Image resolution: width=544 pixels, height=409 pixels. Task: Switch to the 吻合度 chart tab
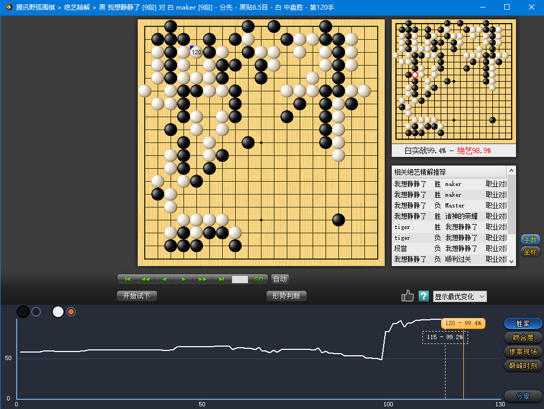point(523,338)
